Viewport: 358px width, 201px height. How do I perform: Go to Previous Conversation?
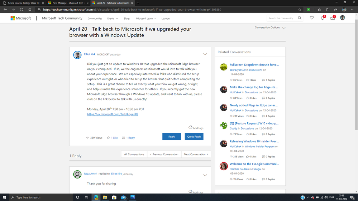pos(164,154)
